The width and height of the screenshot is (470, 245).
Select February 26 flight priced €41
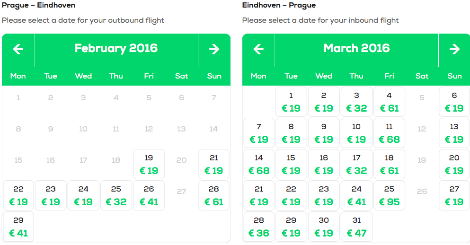(149, 195)
